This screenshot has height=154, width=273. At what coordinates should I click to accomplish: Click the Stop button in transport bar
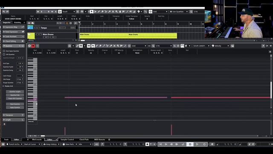190,144
